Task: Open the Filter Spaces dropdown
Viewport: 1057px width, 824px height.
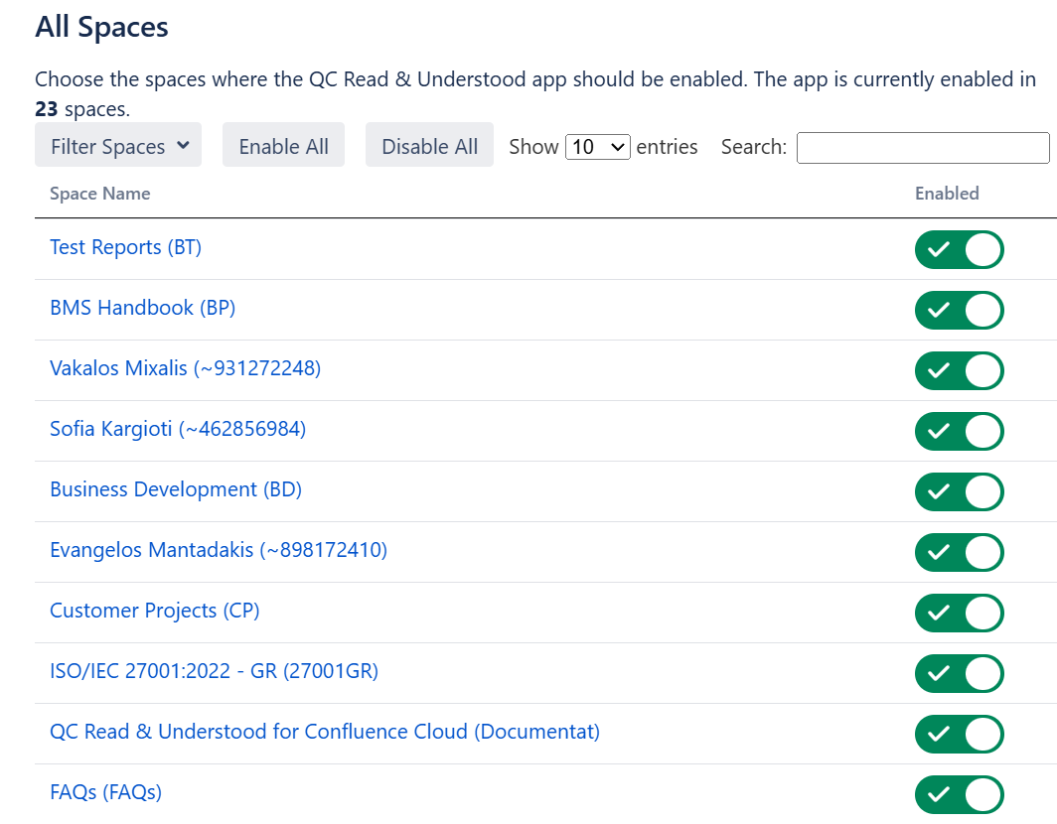Action: coord(118,146)
